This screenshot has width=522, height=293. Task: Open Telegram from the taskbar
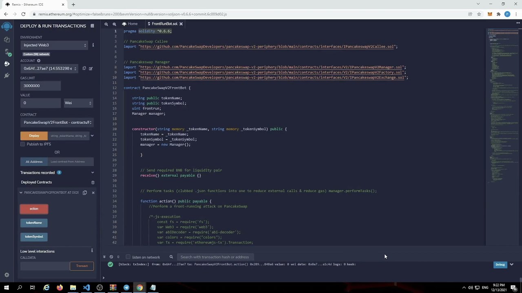click(x=126, y=288)
